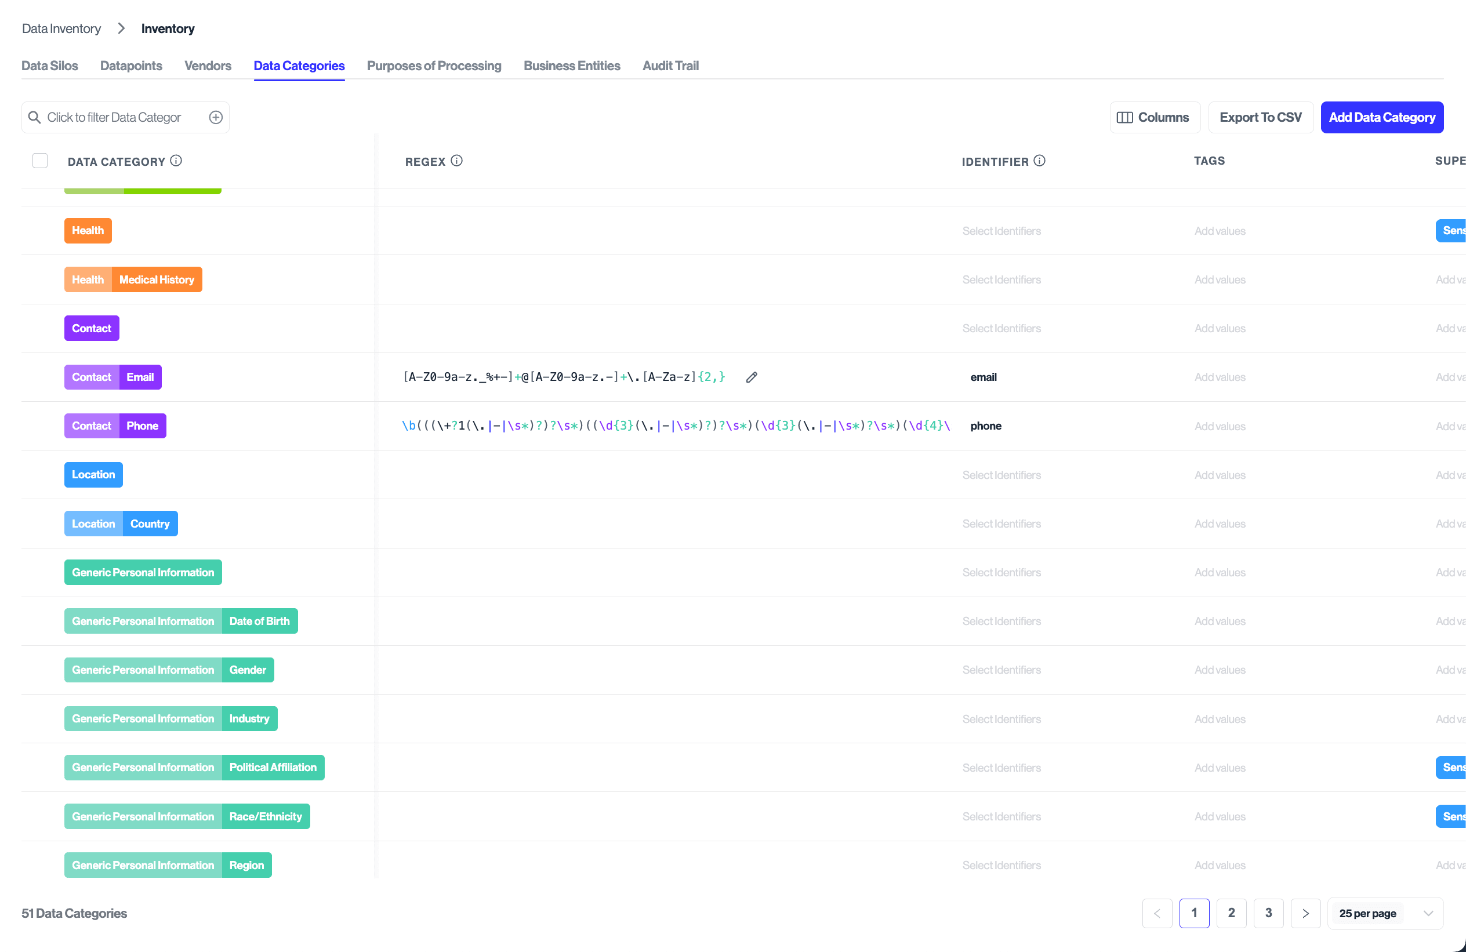Switch to the Datapoints tab
Viewport: 1466px width, 952px height.
pyautogui.click(x=131, y=66)
